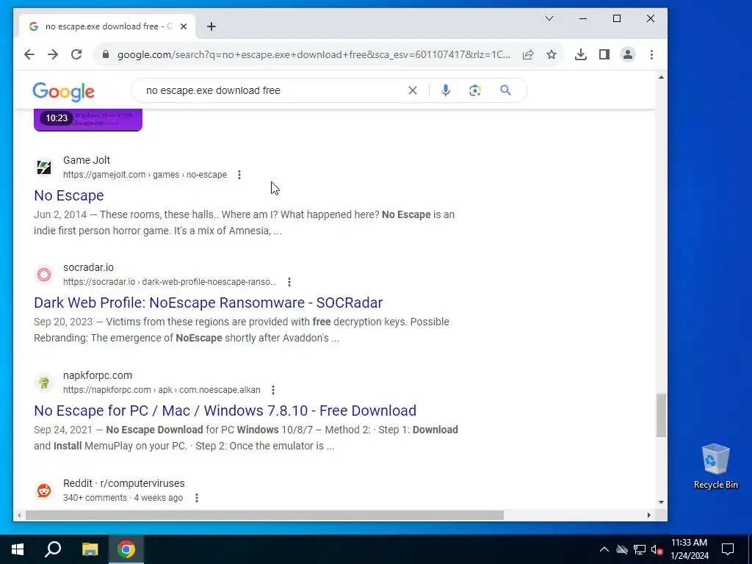The image size is (752, 564).
Task: Play the video thumbnail marked 10:23
Action: 88,120
